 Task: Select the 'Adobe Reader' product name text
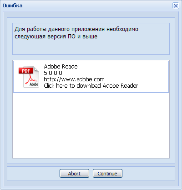pos(61,67)
